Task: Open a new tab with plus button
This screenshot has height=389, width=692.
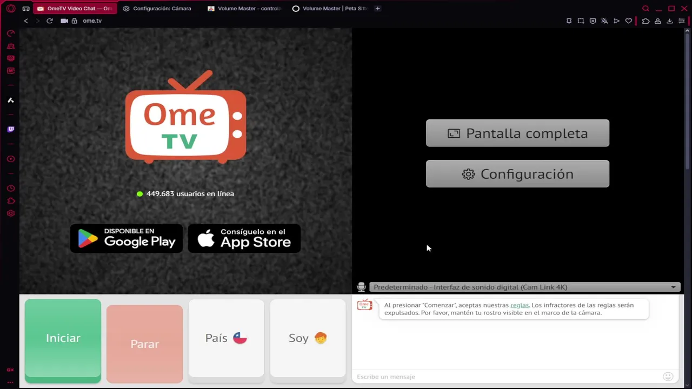Action: click(x=377, y=9)
